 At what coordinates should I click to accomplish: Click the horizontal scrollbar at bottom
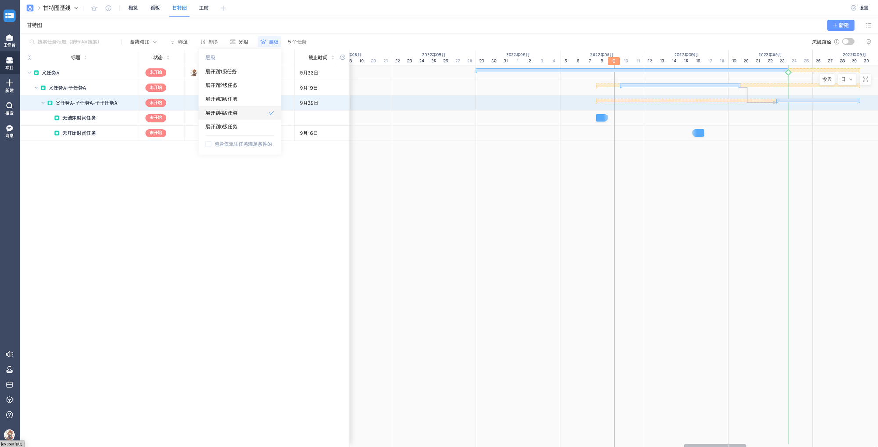pyautogui.click(x=715, y=445)
